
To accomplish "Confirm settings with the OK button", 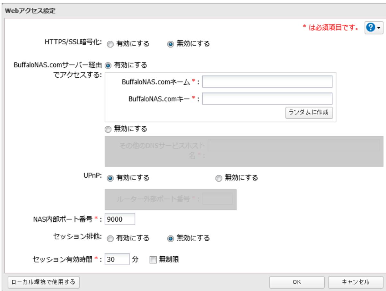I will point(298,282).
